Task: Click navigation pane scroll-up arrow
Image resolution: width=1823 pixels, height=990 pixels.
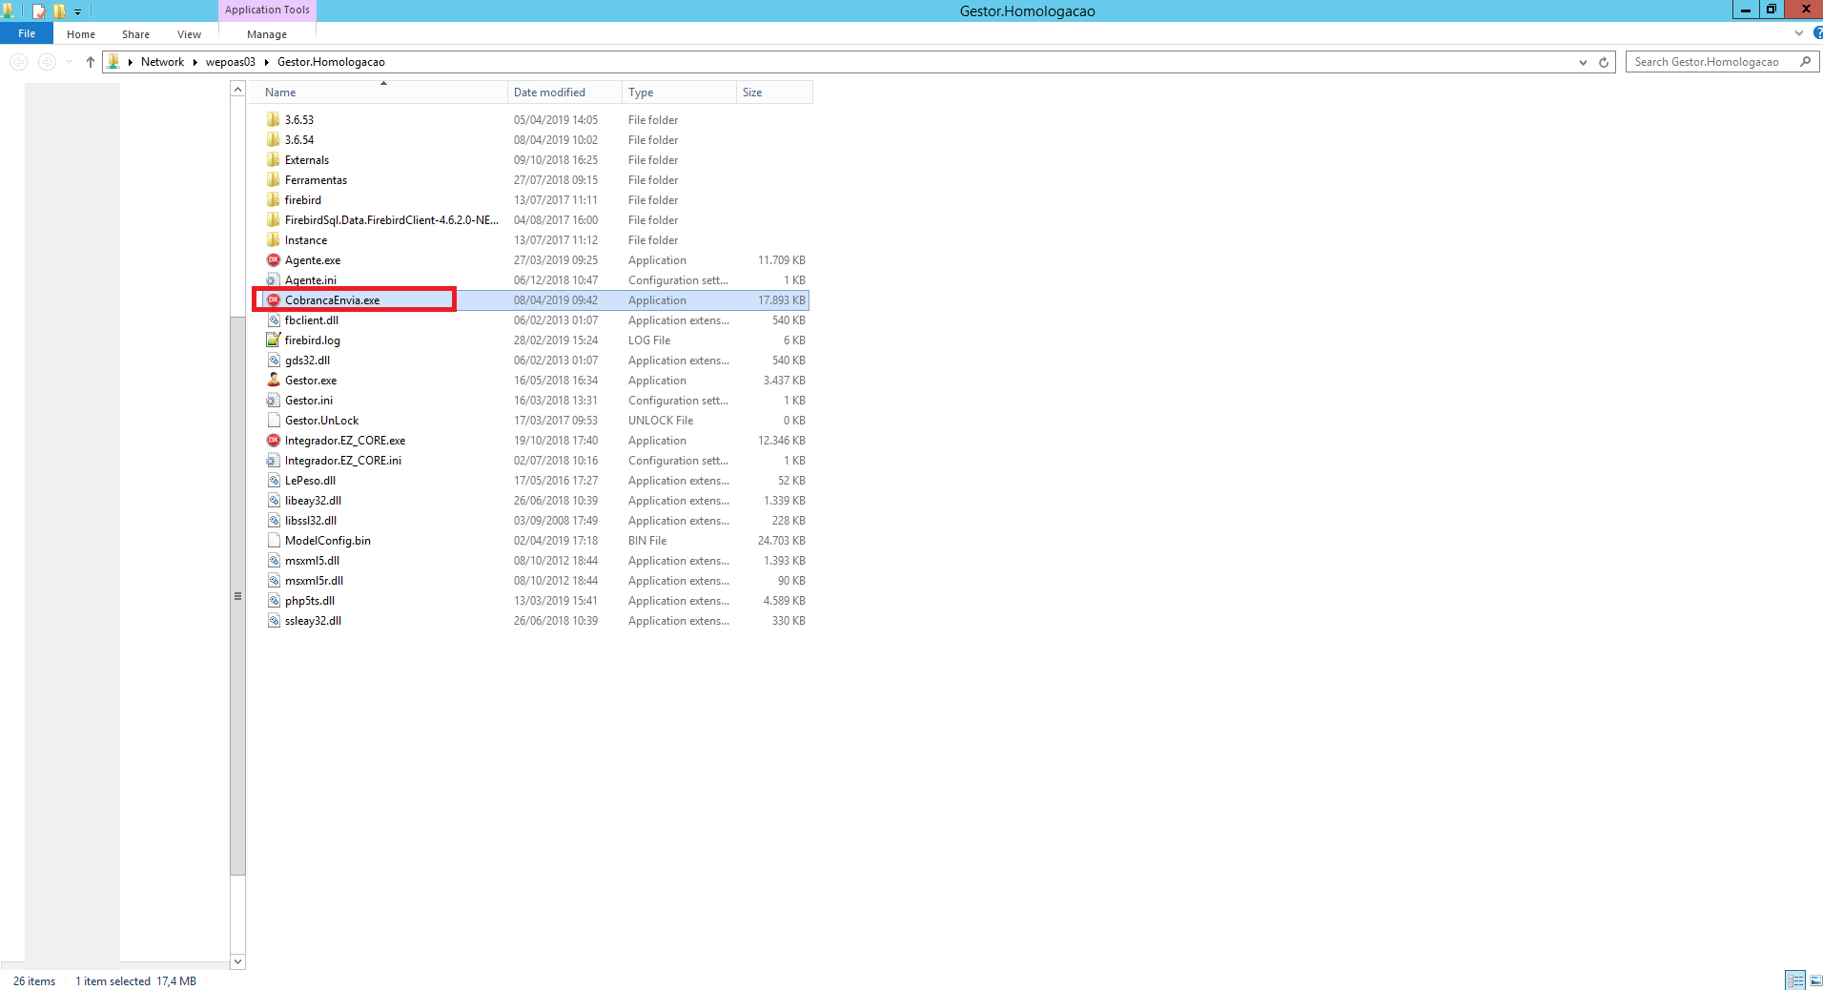Action: (x=237, y=89)
